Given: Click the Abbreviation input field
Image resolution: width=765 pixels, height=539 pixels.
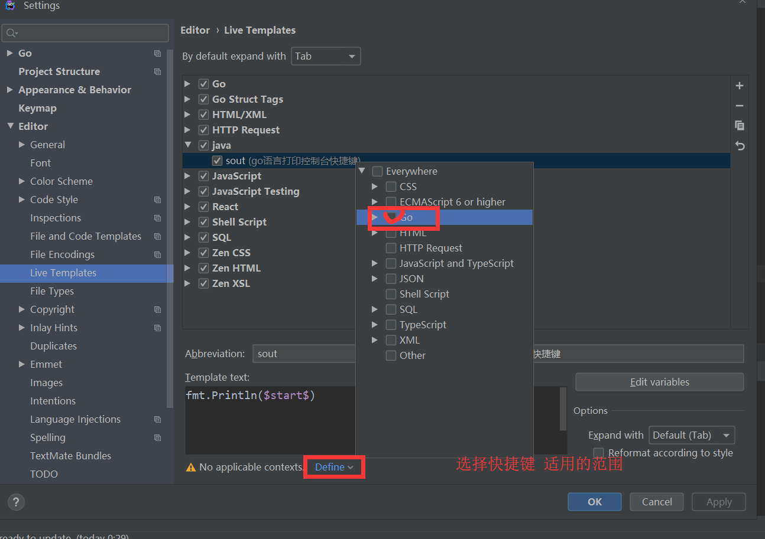Looking at the screenshot, I should point(304,354).
